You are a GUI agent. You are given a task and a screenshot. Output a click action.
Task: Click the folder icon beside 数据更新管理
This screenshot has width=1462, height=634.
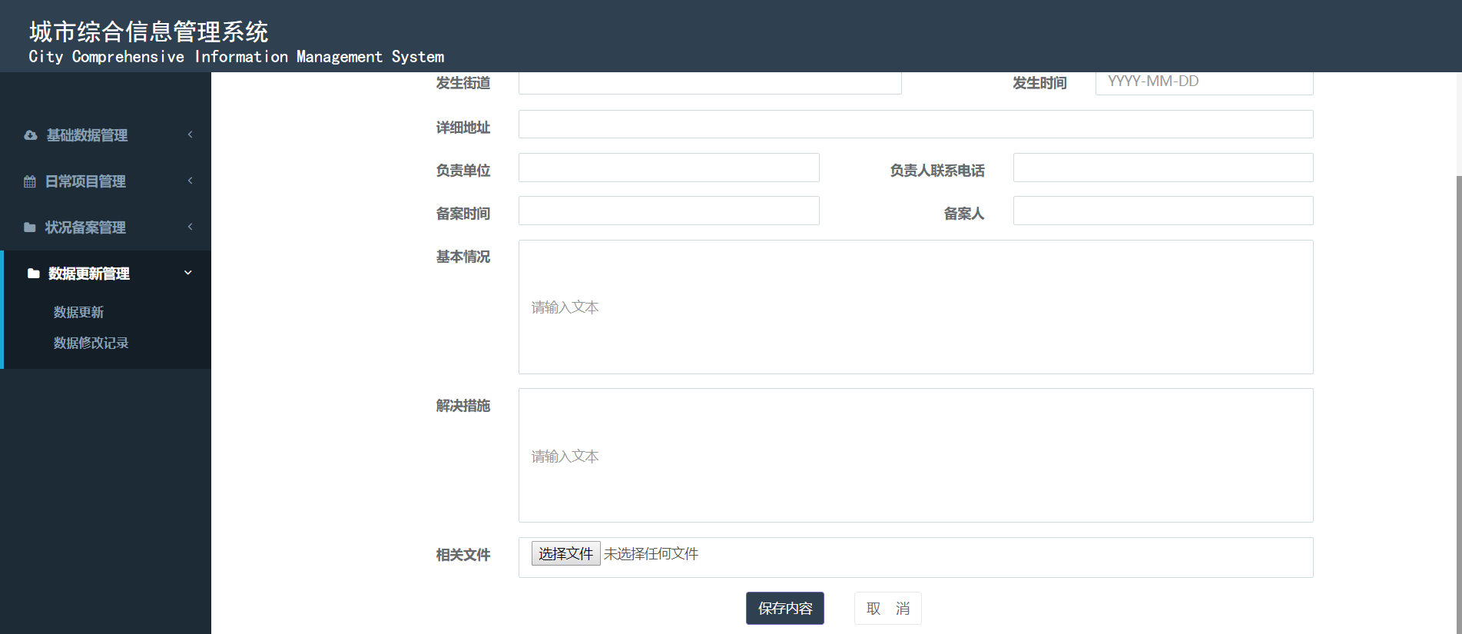pyautogui.click(x=33, y=274)
